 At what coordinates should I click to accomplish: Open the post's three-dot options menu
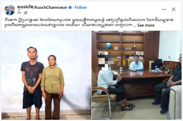pos(164,9)
